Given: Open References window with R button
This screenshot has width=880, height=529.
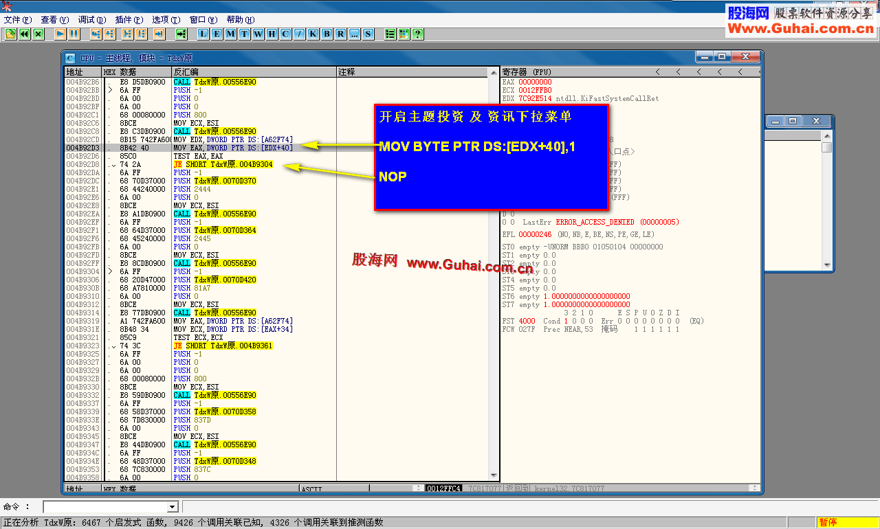Looking at the screenshot, I should 341,34.
